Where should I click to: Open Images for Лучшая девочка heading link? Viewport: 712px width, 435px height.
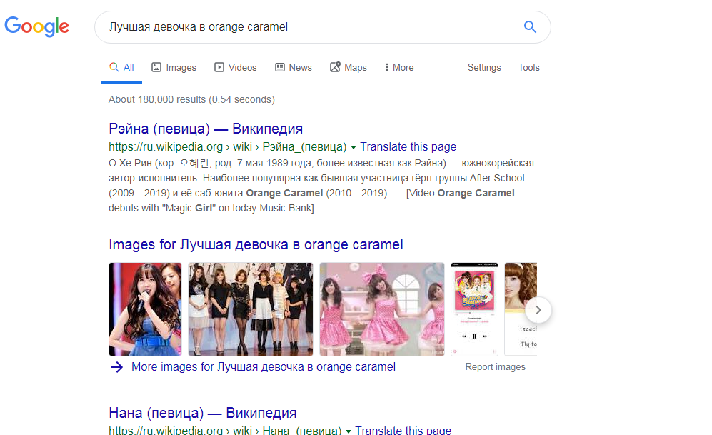coord(256,244)
